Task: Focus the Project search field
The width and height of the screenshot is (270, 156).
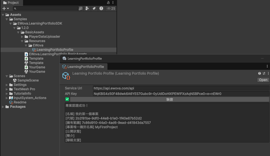Action: 46,8
